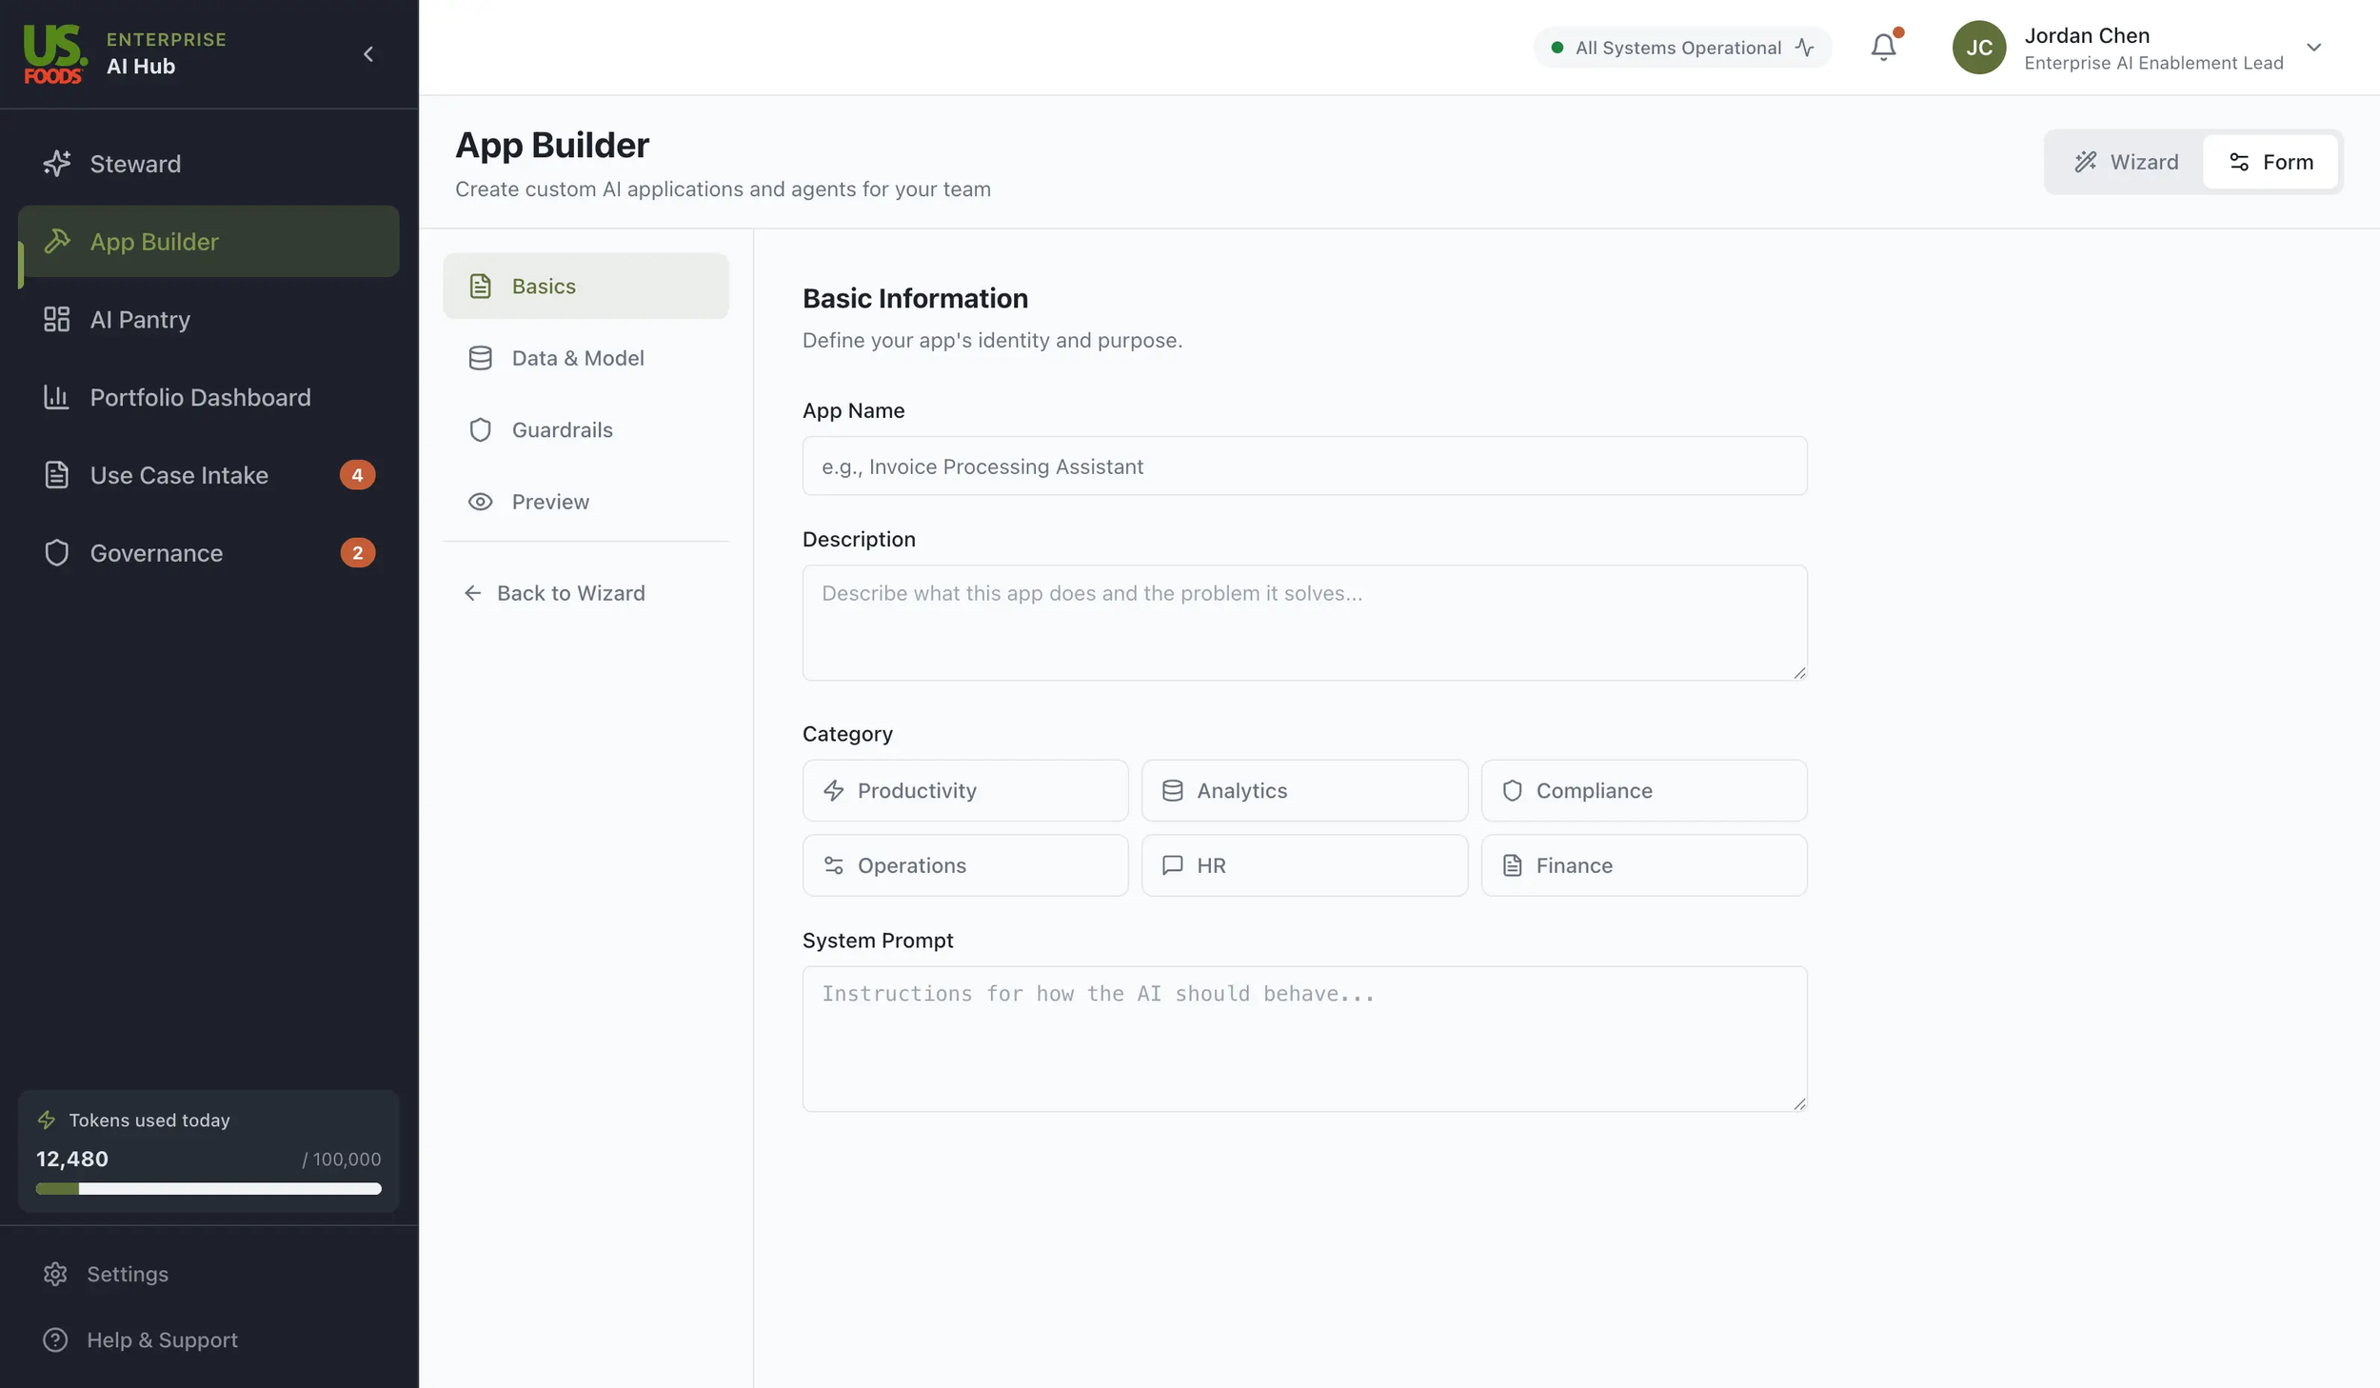Switch to the Wizard view
Image resolution: width=2380 pixels, height=1388 pixels.
[x=2126, y=161]
